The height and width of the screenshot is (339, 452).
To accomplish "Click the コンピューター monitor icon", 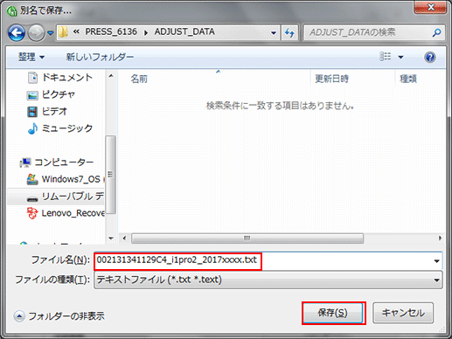I will click(25, 163).
